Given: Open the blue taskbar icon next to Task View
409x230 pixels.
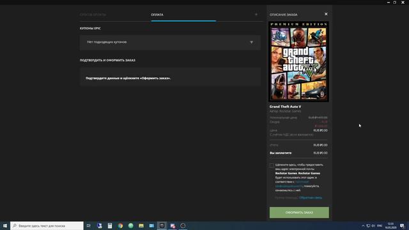Looking at the screenshot, I should [x=100, y=226].
